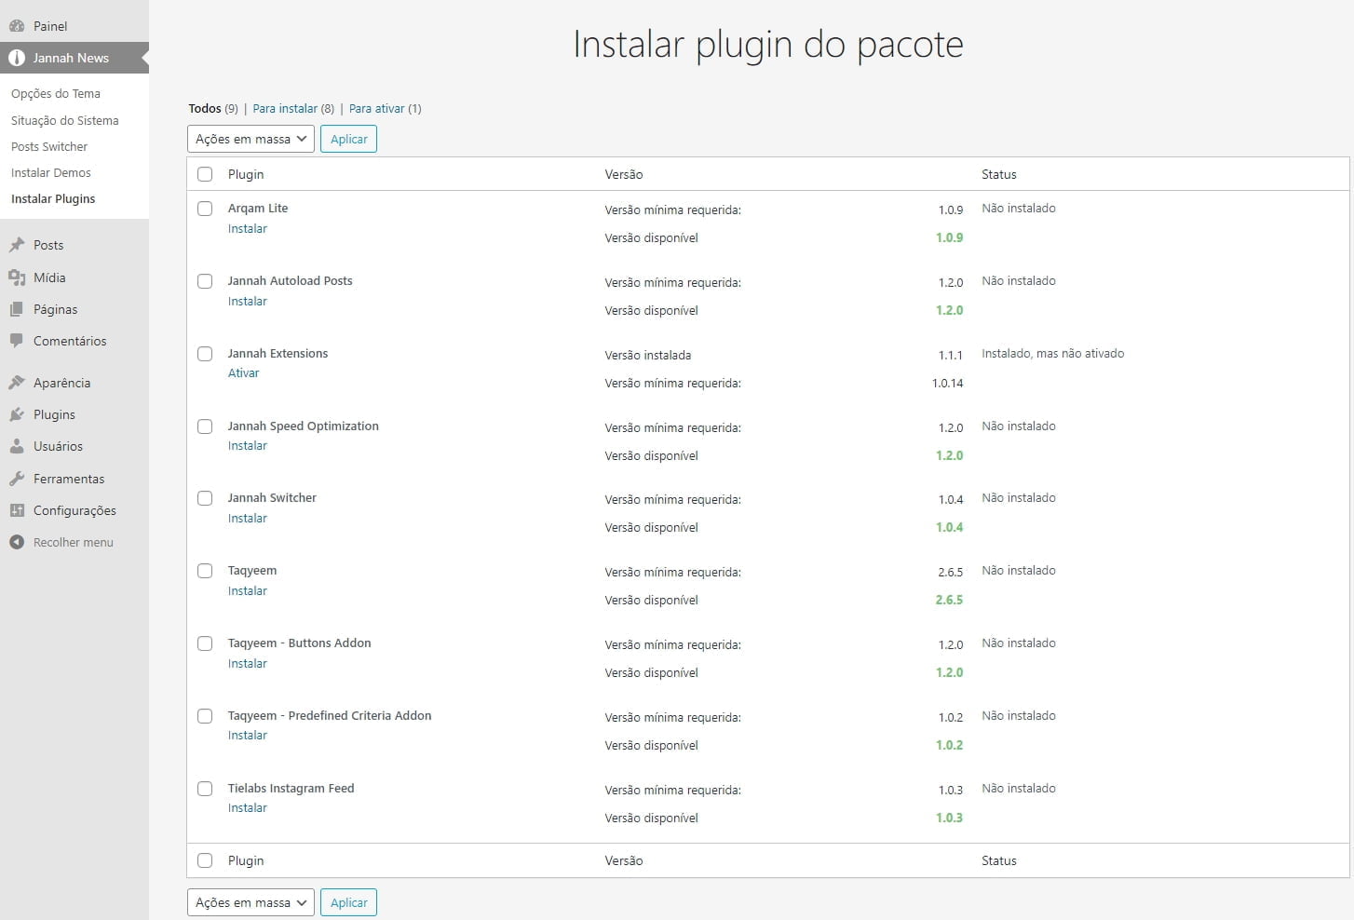
Task: Select all plugins via header checkbox
Action: point(205,174)
